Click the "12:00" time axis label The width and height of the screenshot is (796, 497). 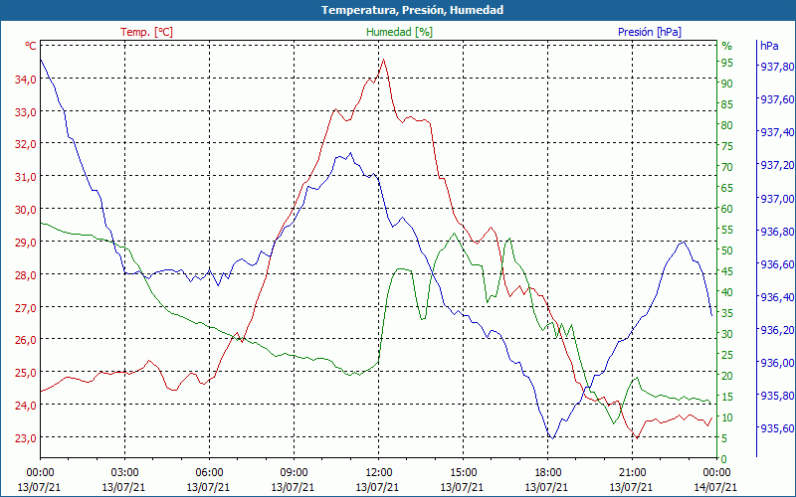(378, 473)
